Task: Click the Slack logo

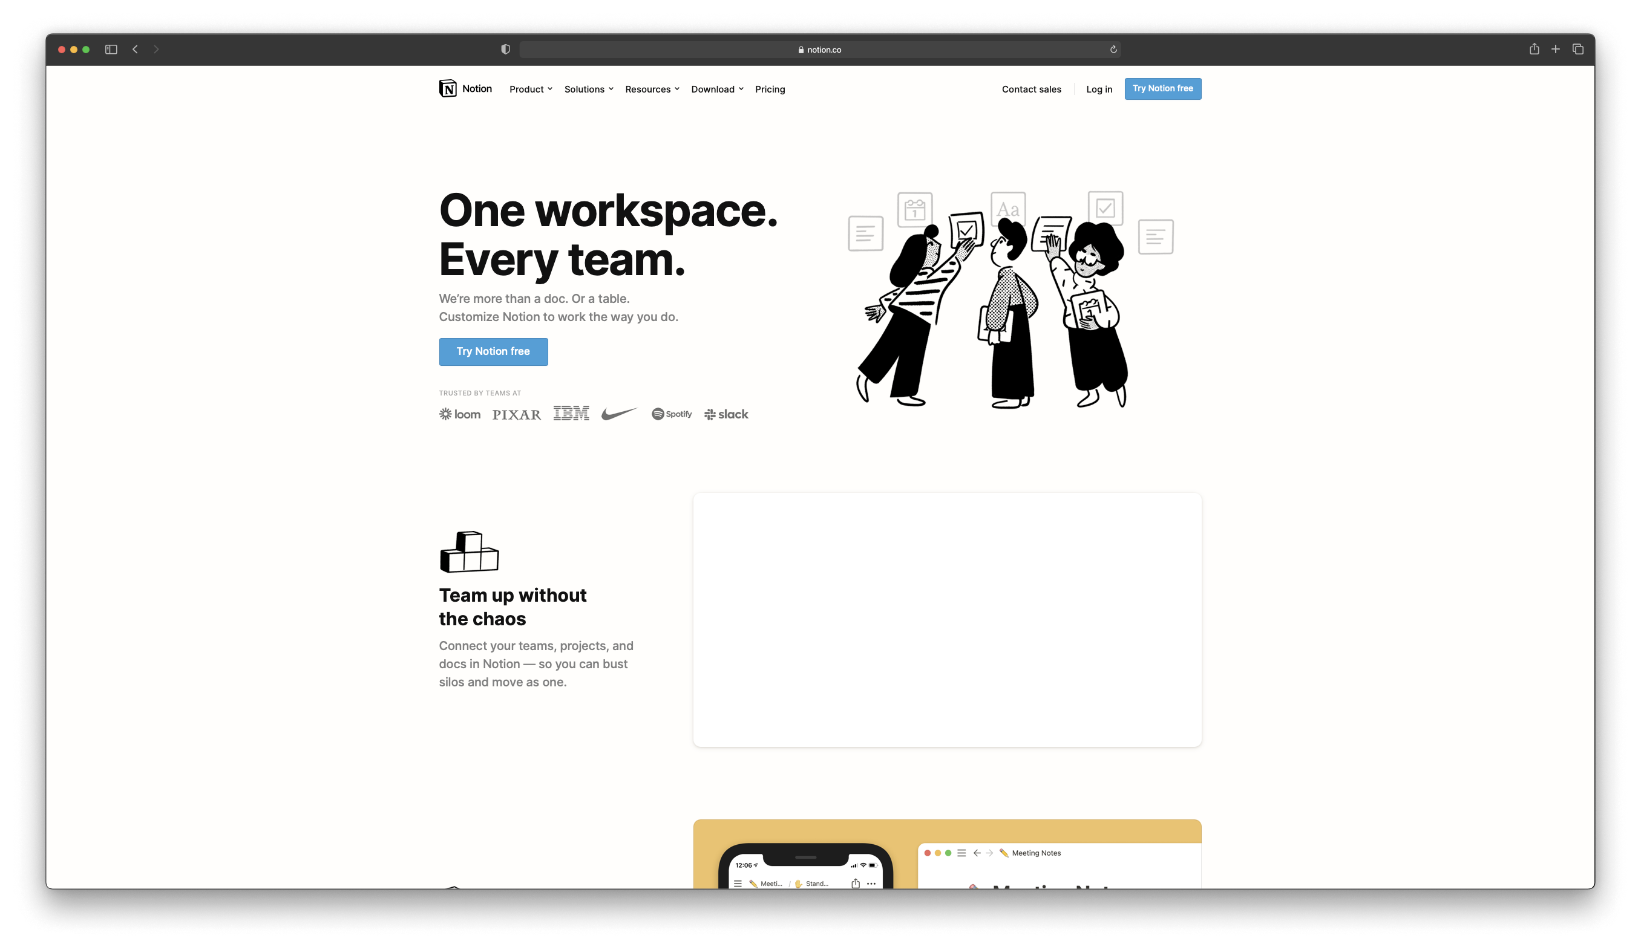Action: point(726,414)
